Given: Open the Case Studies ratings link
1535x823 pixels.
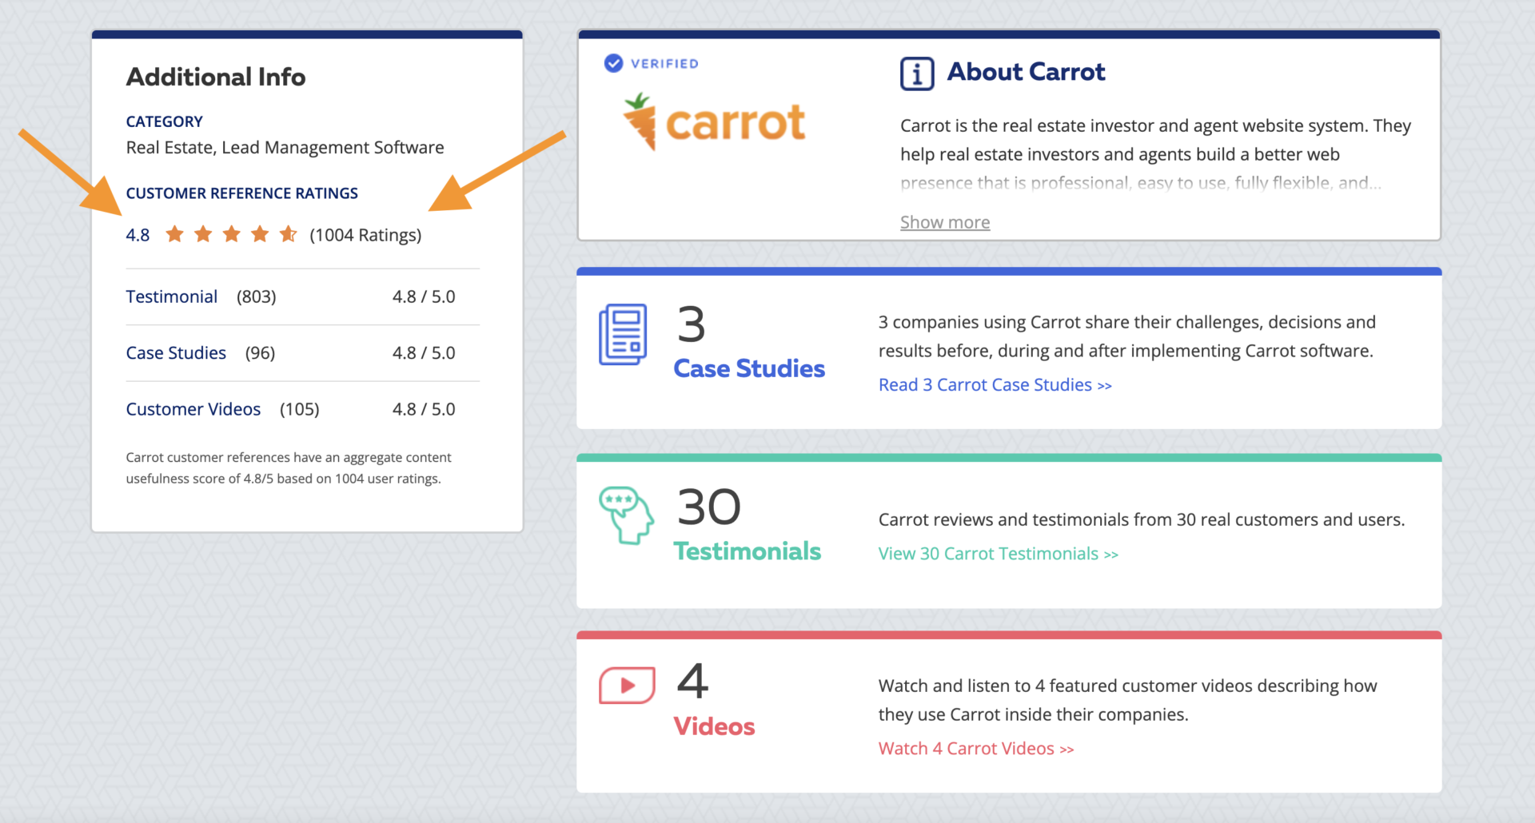Looking at the screenshot, I should click(x=176, y=353).
